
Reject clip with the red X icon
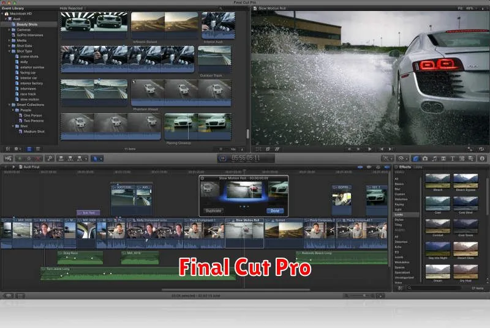[x=38, y=158]
